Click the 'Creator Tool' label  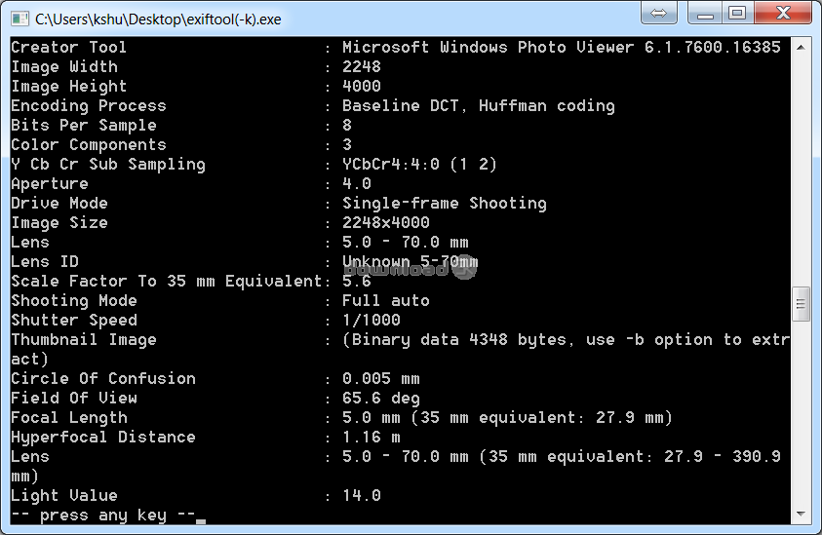tap(68, 47)
